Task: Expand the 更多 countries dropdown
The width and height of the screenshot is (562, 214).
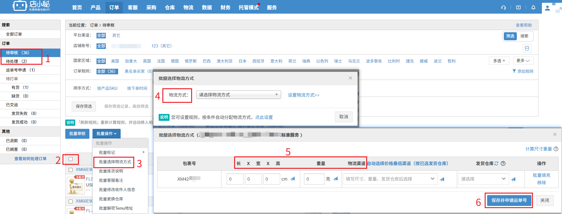Action: 523,61
